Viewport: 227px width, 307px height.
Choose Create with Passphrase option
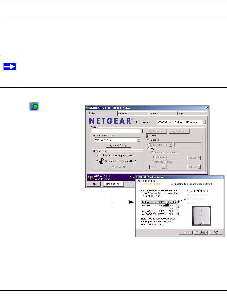coord(152,152)
